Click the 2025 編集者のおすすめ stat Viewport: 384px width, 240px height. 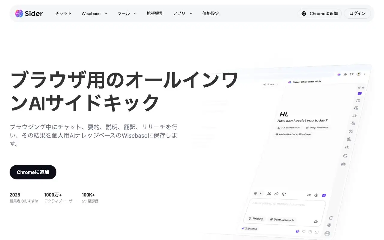click(24, 198)
